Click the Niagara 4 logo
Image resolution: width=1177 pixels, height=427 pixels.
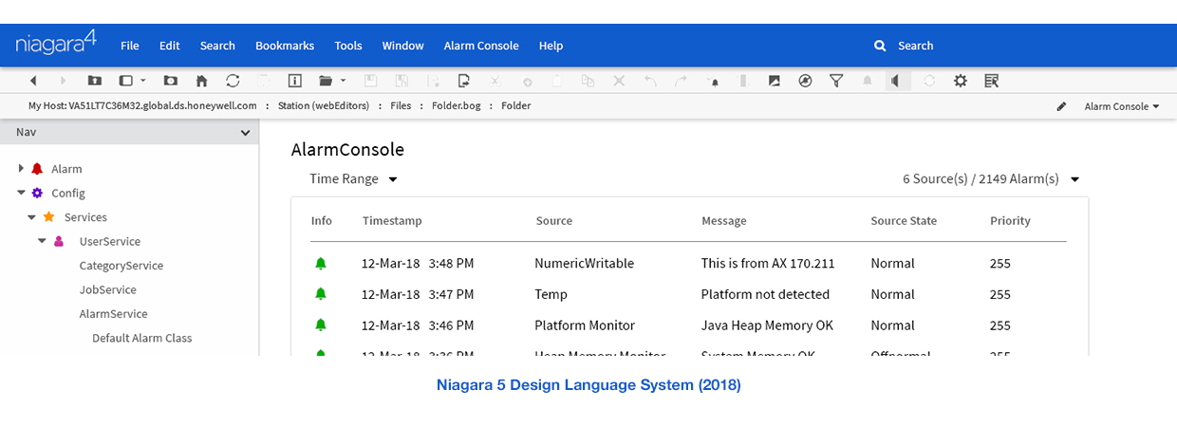tap(56, 45)
